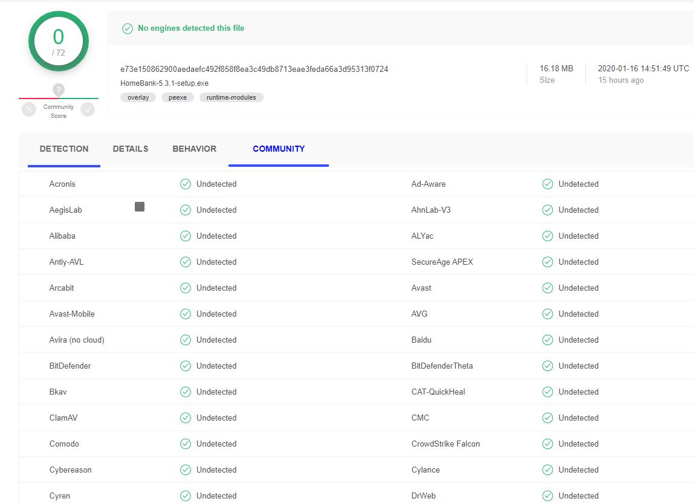Click the Acronis engine name

62,184
